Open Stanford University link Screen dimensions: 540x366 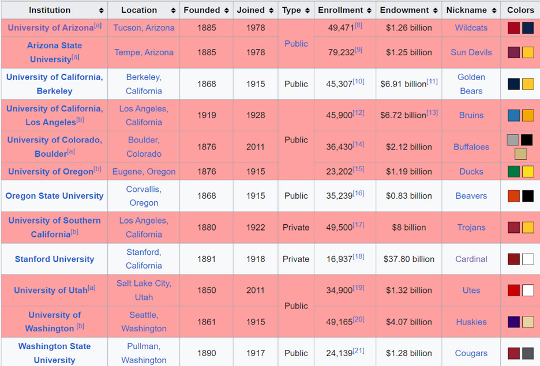click(x=54, y=259)
